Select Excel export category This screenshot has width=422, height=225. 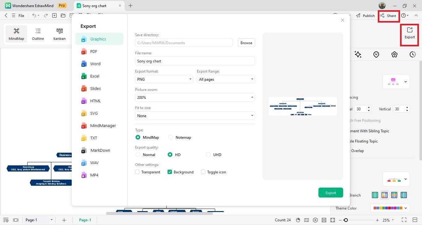(x=99, y=76)
